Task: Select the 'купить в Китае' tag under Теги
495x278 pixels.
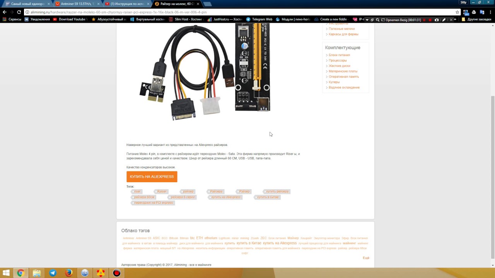Action: 267,197
